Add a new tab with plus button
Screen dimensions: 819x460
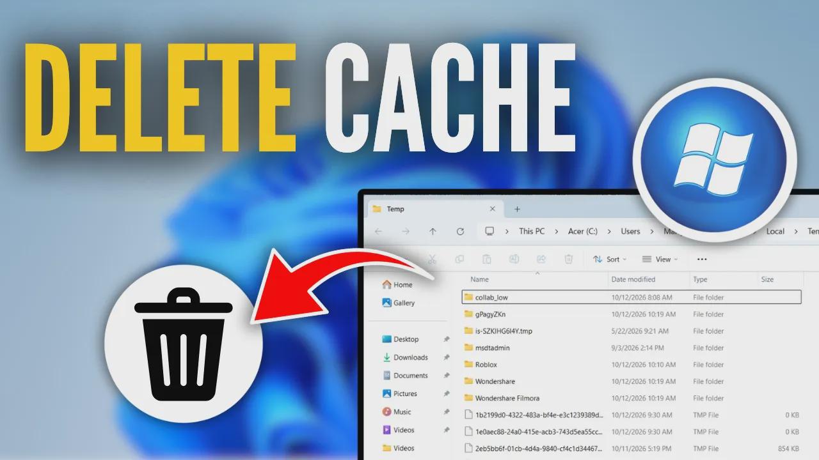[x=517, y=209]
